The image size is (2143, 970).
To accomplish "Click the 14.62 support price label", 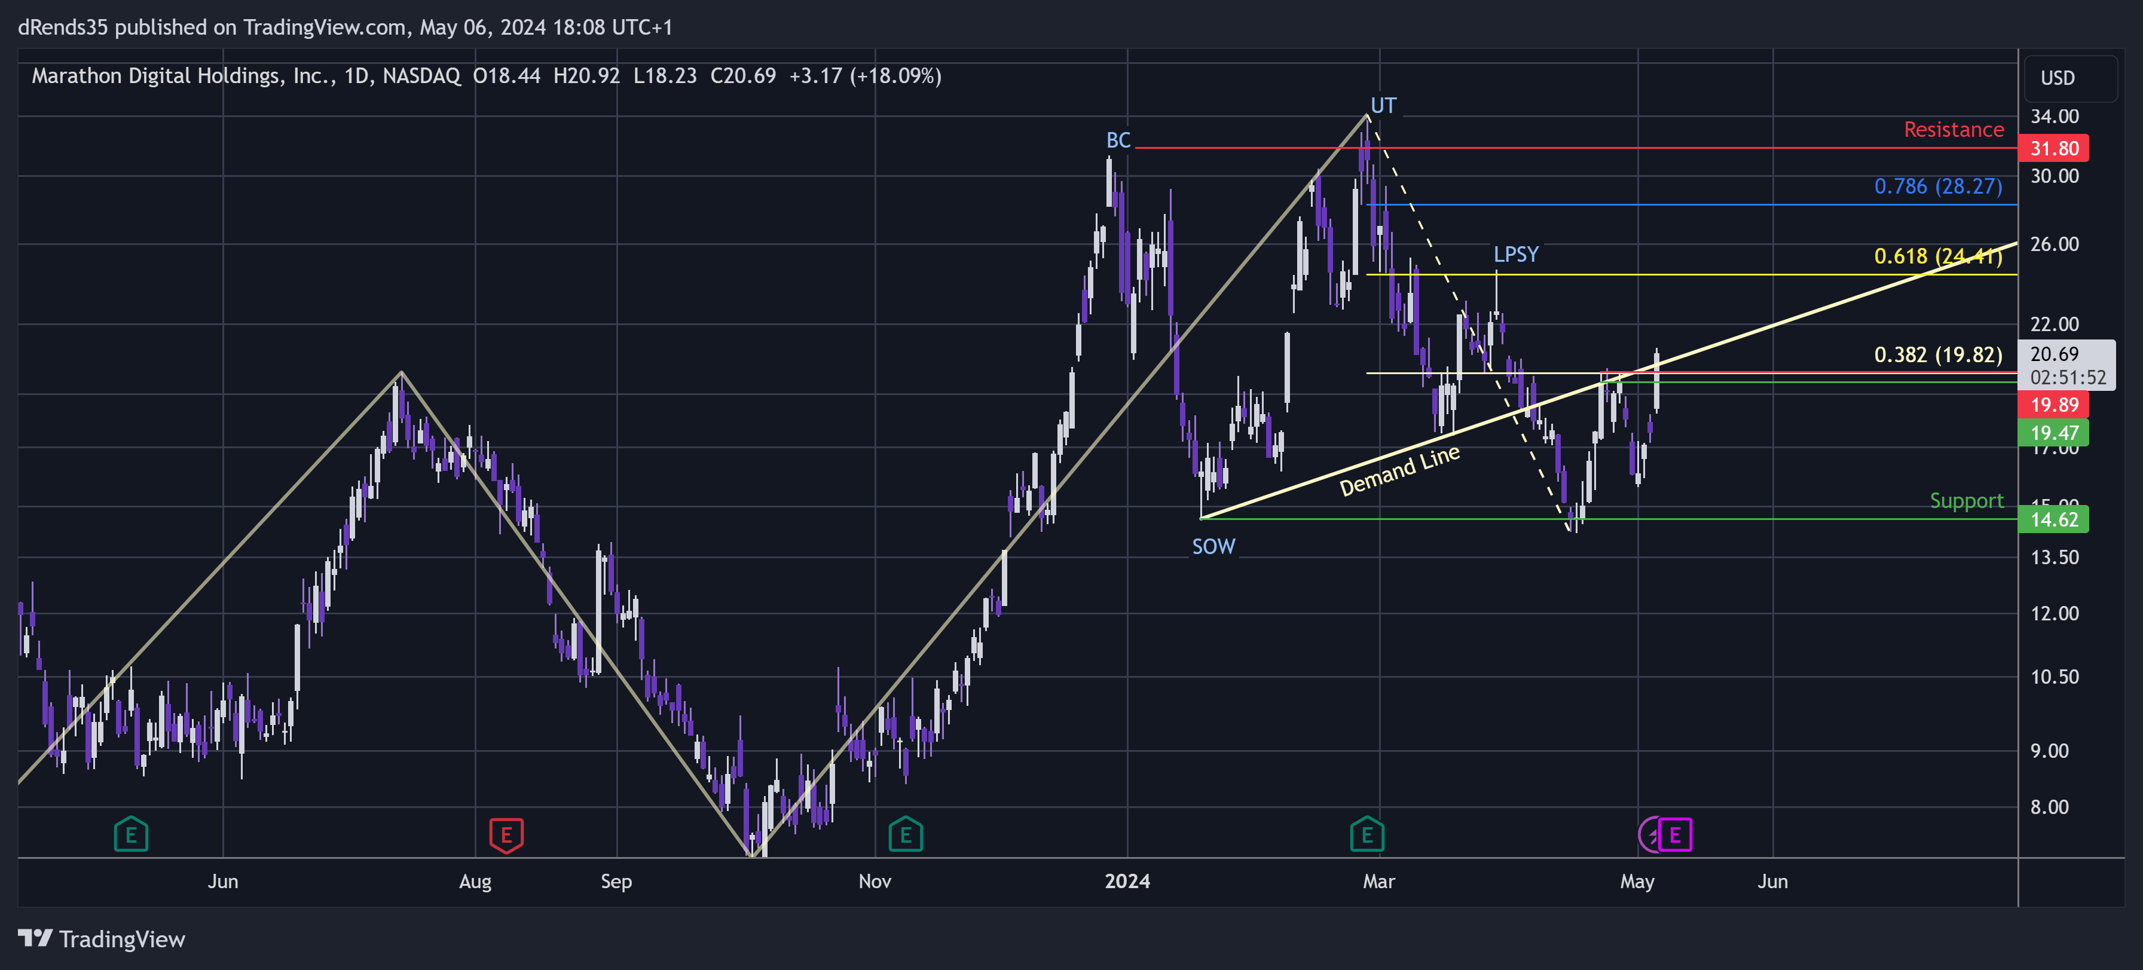I will (x=2053, y=519).
